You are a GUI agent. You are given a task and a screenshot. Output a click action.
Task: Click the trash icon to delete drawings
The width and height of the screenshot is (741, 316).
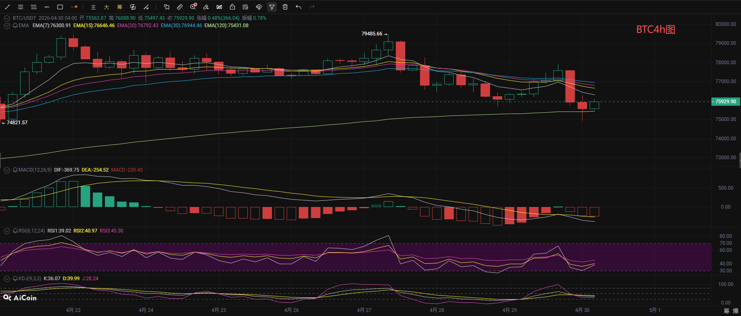click(285, 7)
